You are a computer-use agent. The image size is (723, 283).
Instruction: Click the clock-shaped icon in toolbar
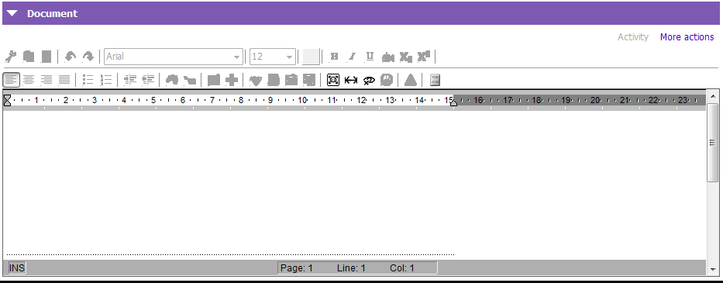click(387, 80)
